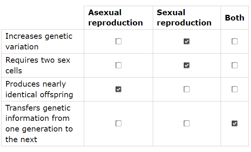
Task: Click the Sexual reproduction column header
Action: 184,17
